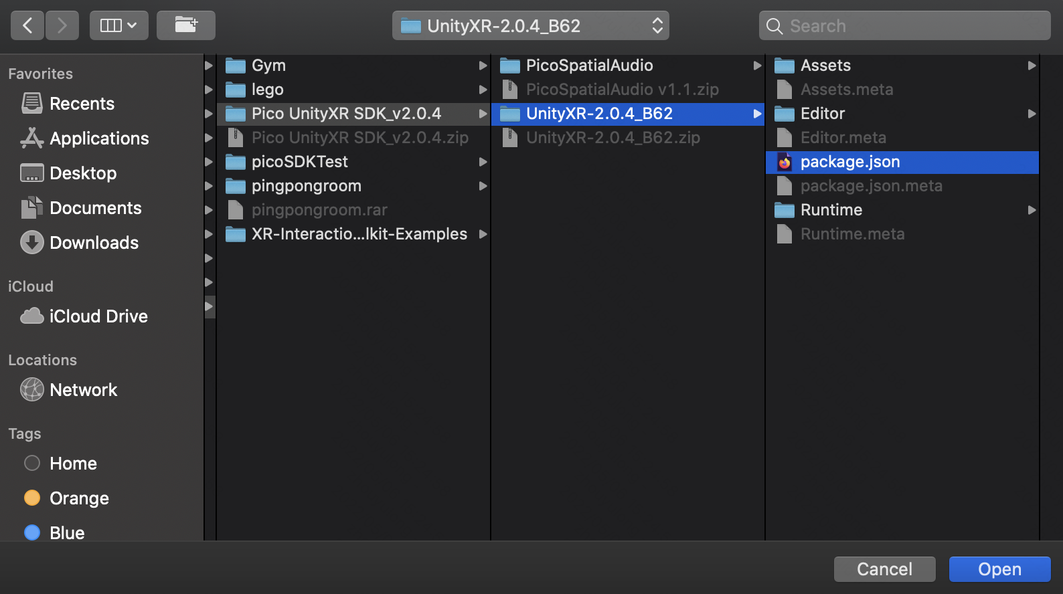Viewport: 1063px width, 594px height.
Task: Select the Pico UnityXR SDK_v2.0.4.zip file
Action: [x=353, y=138]
